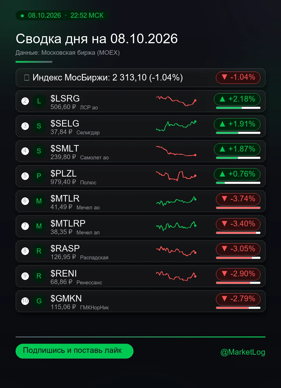Select the company name "Распадская"
This screenshot has height=388, width=281.
[x=94, y=258]
